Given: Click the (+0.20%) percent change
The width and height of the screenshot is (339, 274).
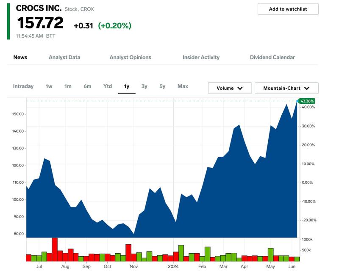Looking at the screenshot, I should pyautogui.click(x=114, y=26).
